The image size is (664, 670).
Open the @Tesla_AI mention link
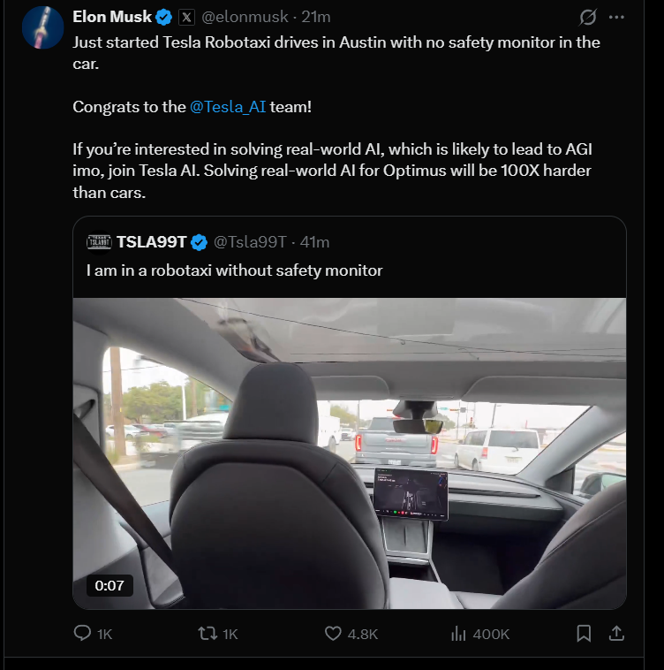pos(227,108)
